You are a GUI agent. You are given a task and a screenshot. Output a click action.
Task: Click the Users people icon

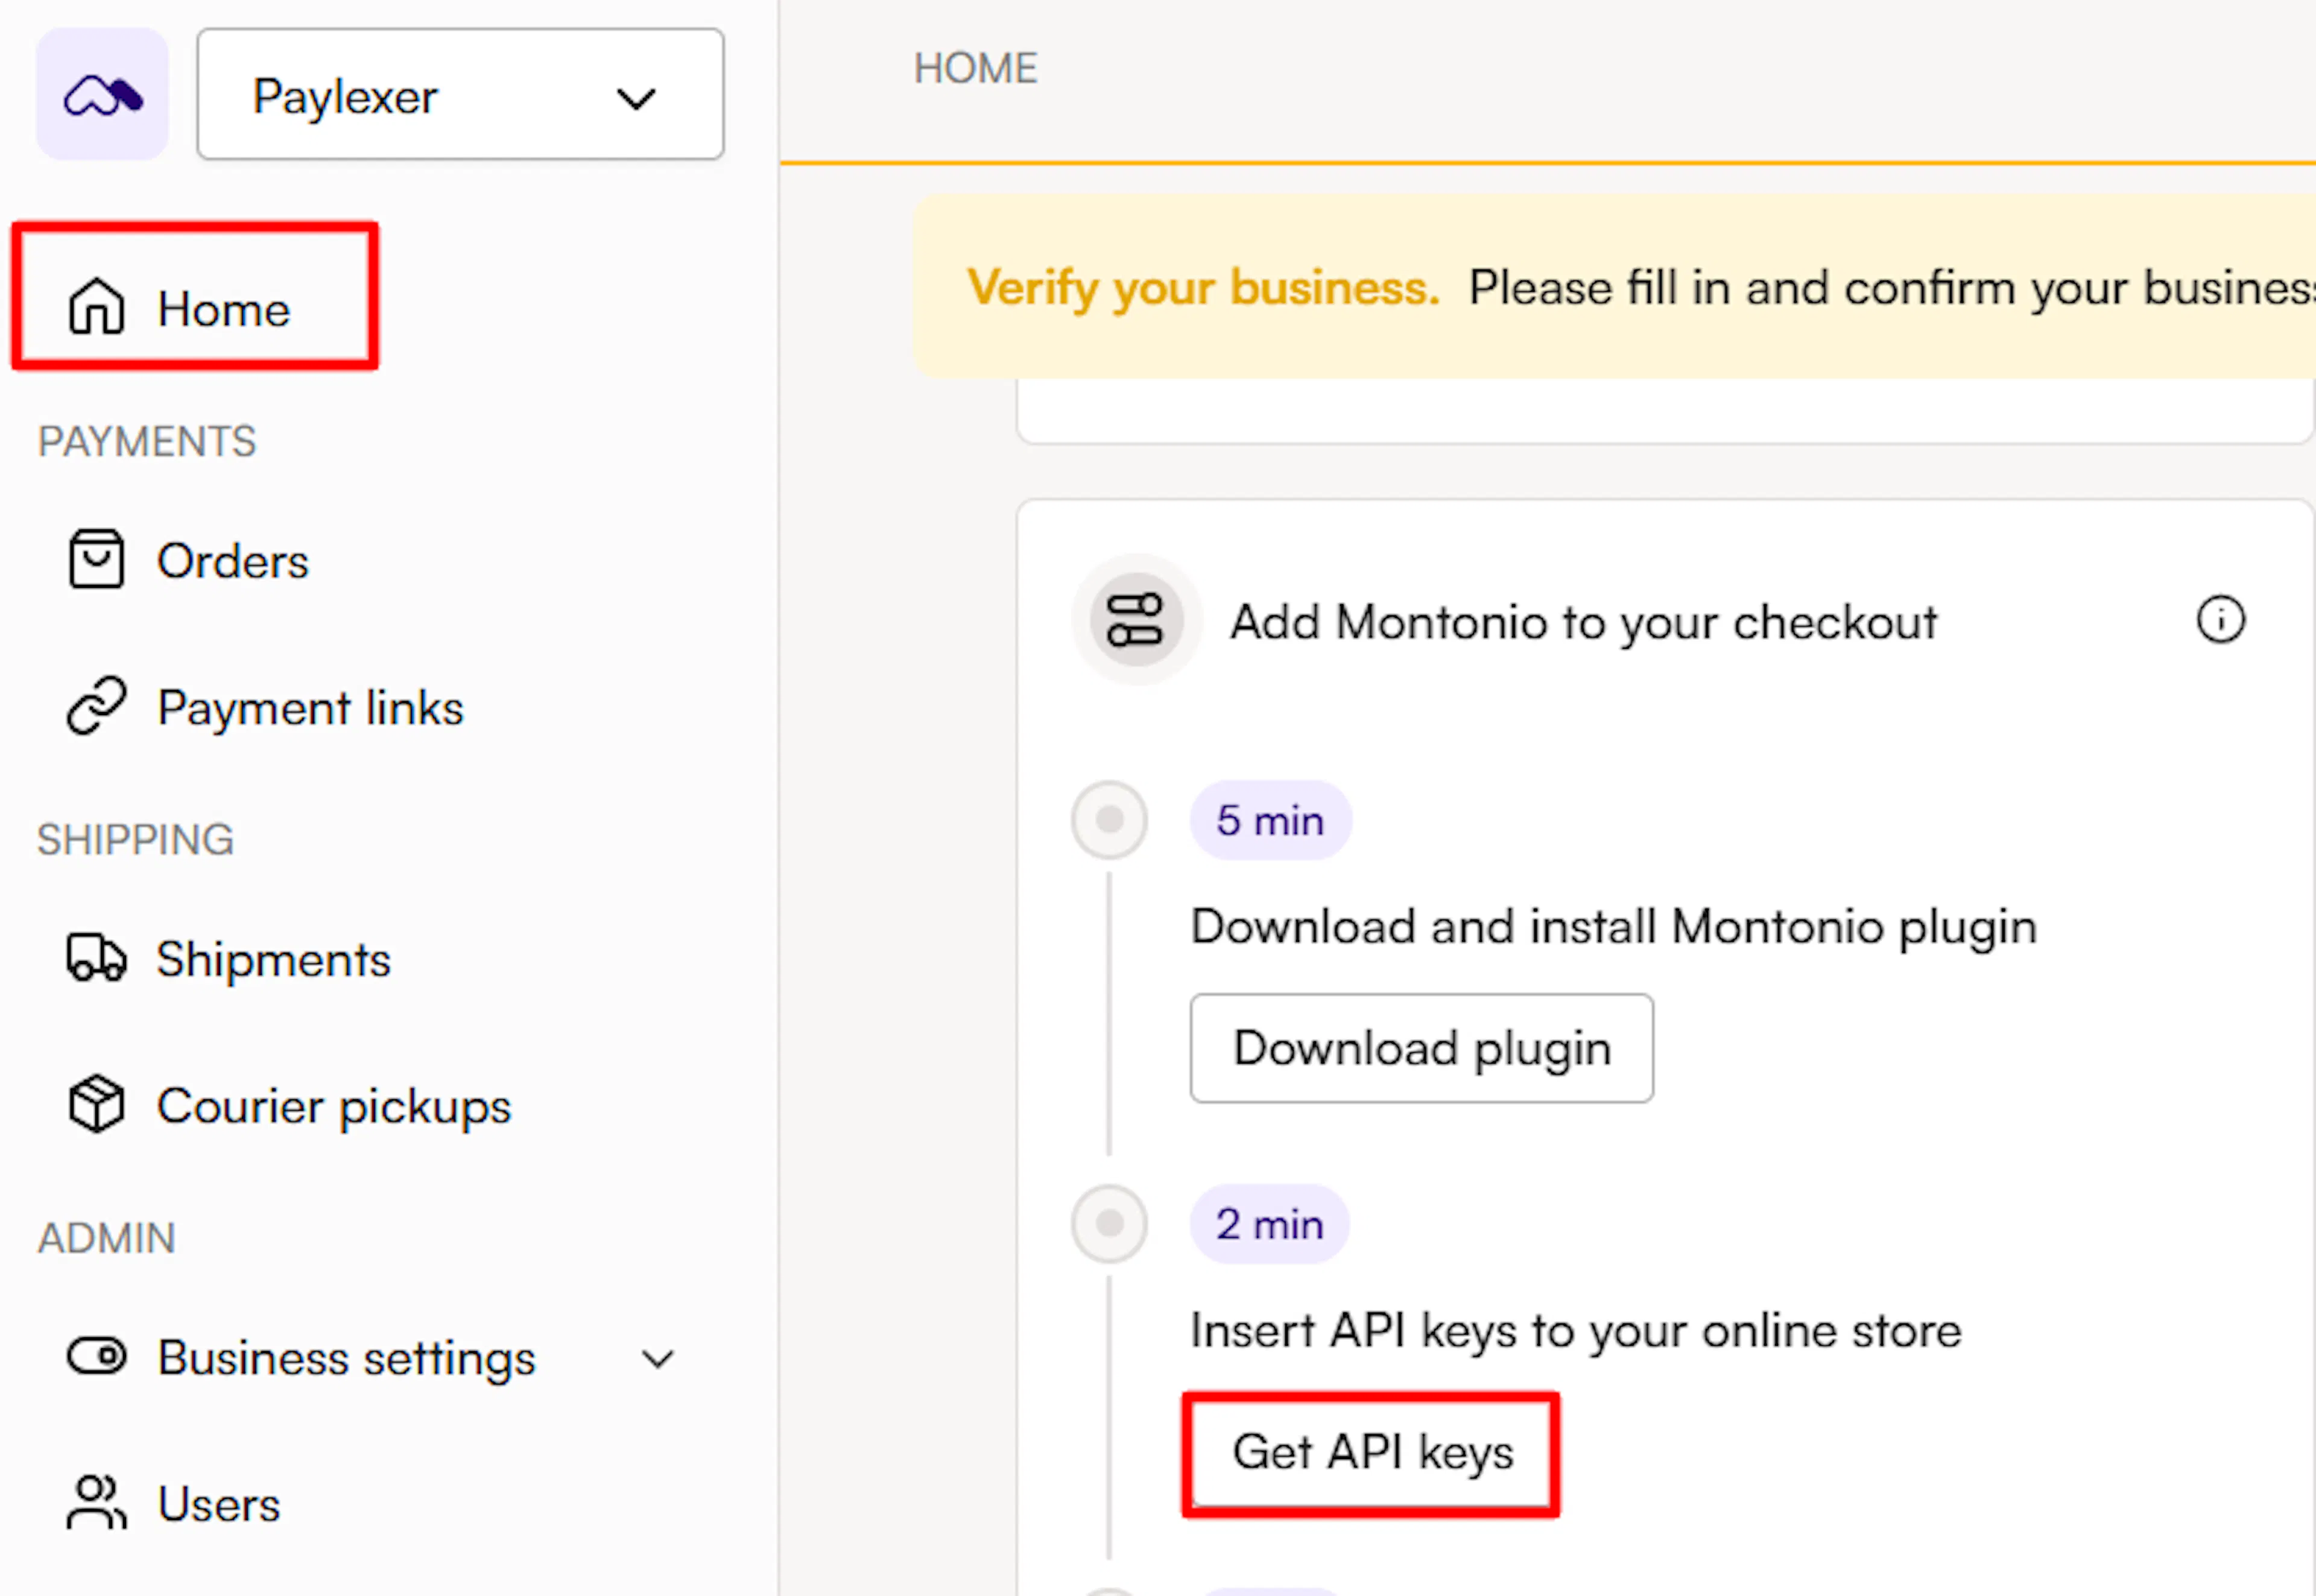click(96, 1502)
